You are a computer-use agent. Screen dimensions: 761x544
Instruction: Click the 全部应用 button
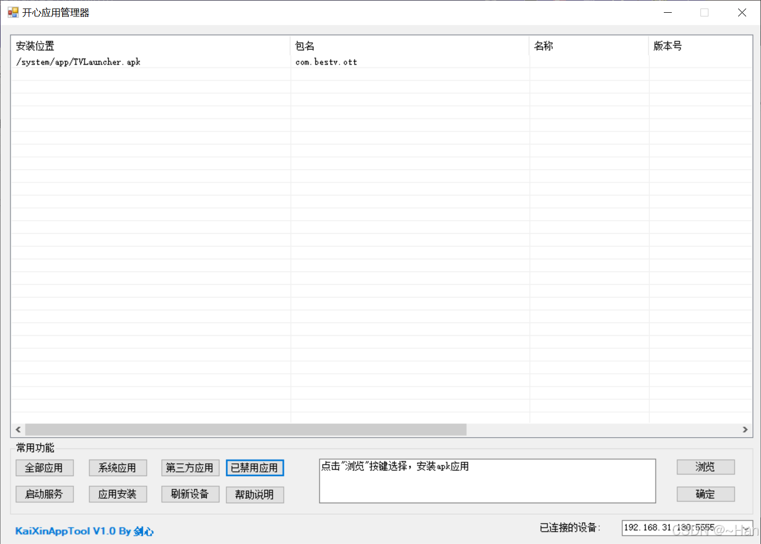pyautogui.click(x=45, y=467)
